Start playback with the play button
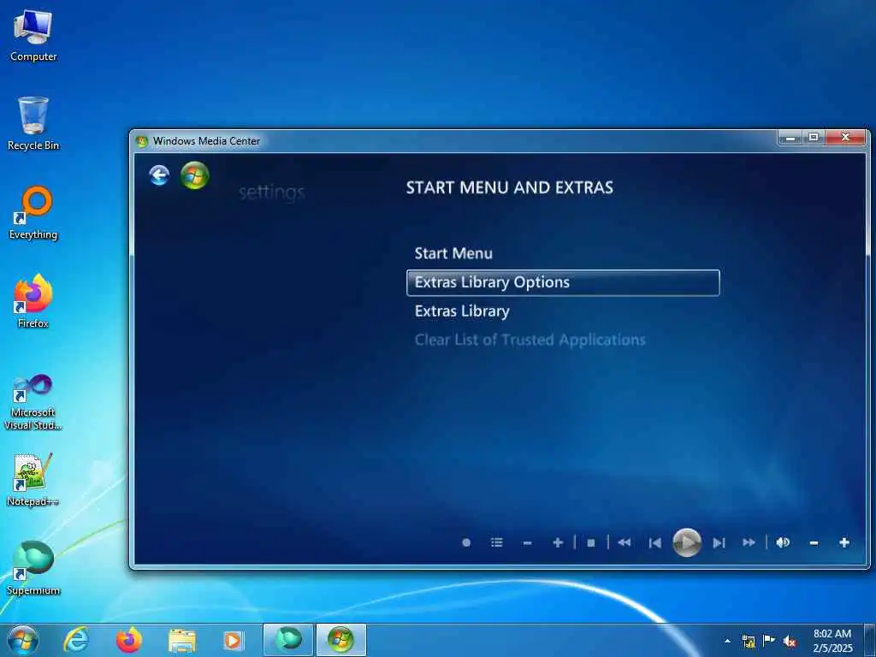Image resolution: width=876 pixels, height=657 pixels. click(x=687, y=542)
